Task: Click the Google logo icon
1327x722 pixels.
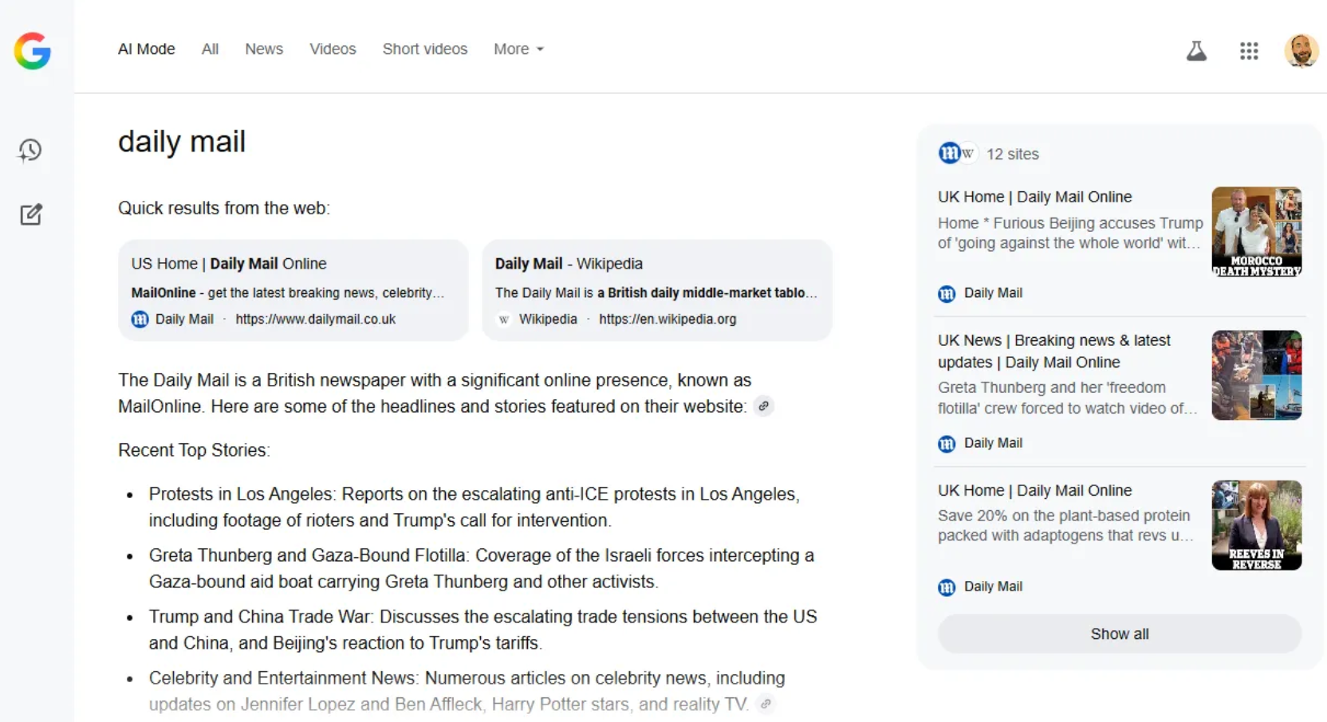Action: (x=33, y=51)
